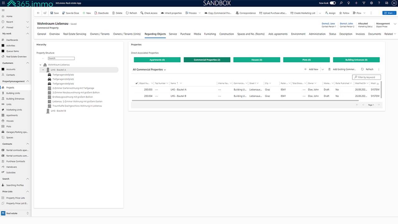Viewport: 398px width, 224px height.
Task: Open the advanced filter funnel icon
Action: click(x=364, y=3)
